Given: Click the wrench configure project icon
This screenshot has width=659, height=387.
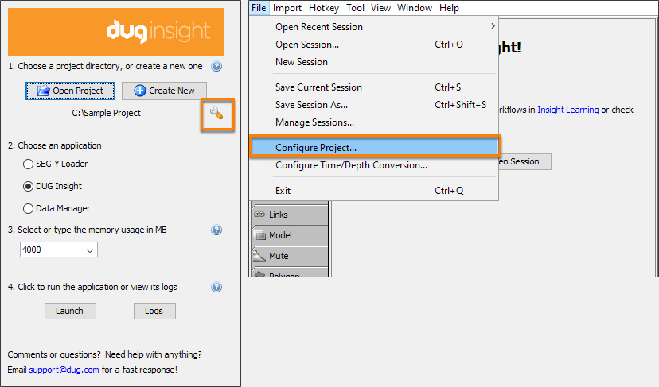Looking at the screenshot, I should [216, 114].
